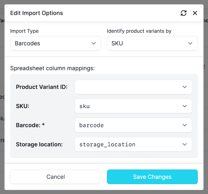Click the Save Changes button

click(152, 177)
